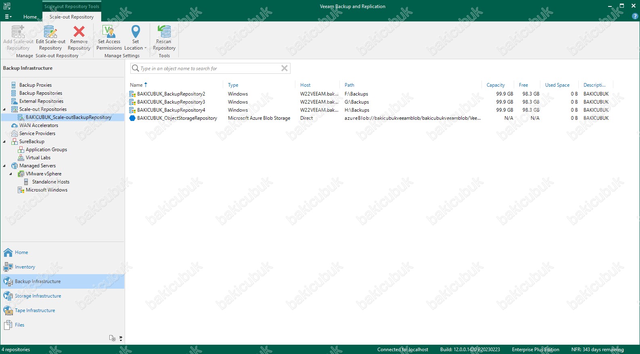Collapse Managed Servers tree node
Viewport: 640px width, 354px height.
pos(4,166)
